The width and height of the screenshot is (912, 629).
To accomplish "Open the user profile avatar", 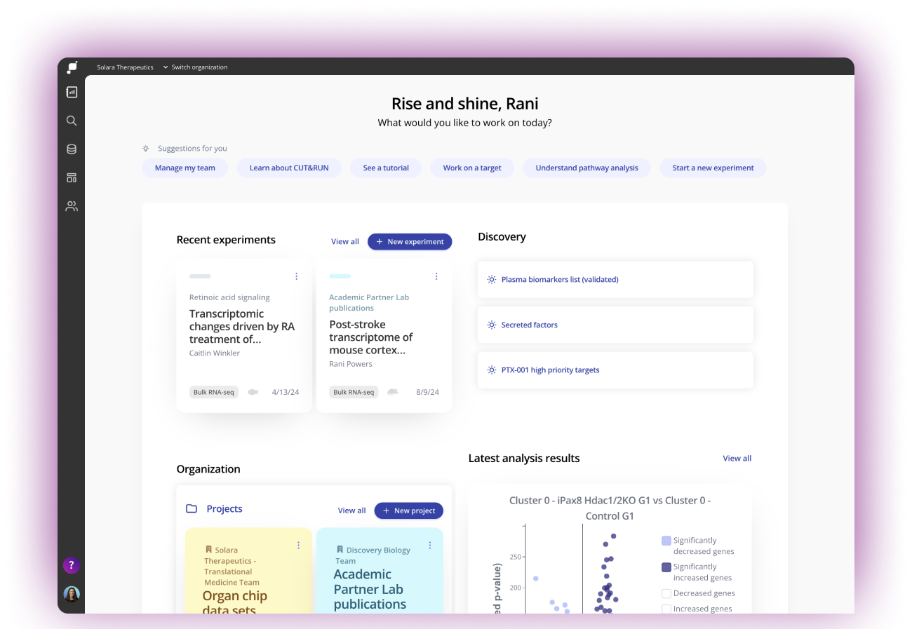I will [x=72, y=594].
